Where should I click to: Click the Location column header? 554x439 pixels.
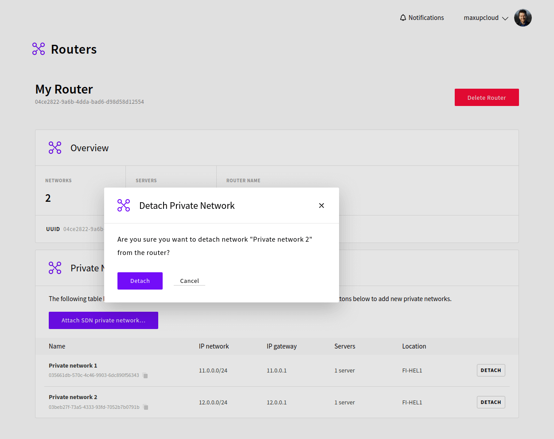click(x=414, y=346)
